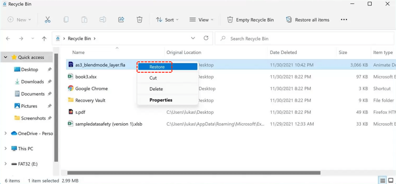Image resolution: width=396 pixels, height=184 pixels.
Task: Choose Restore from the context menu
Action: tap(157, 67)
